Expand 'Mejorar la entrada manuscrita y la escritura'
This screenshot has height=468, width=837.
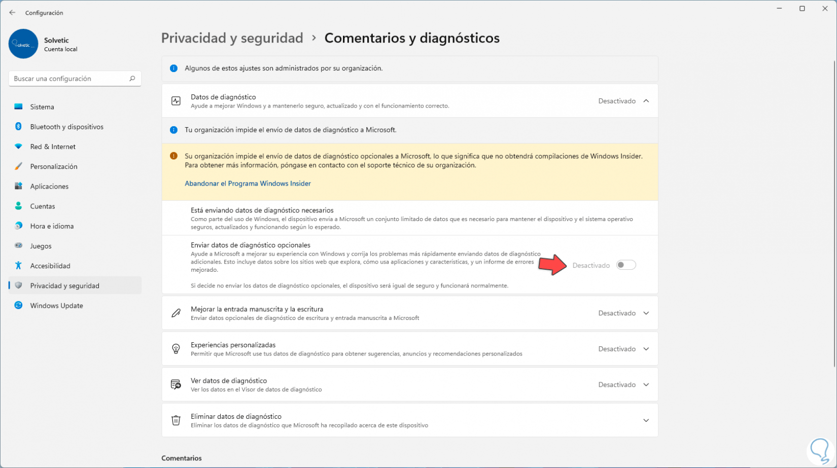click(646, 313)
